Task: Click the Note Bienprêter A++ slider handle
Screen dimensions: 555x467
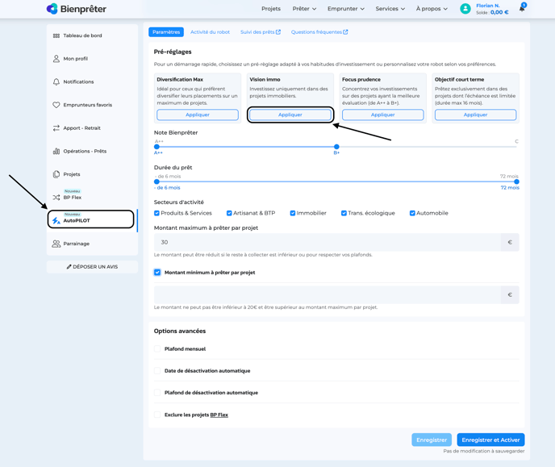Action: pyautogui.click(x=156, y=147)
